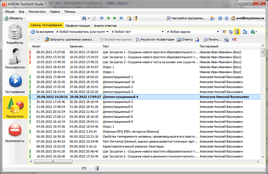Select the Результаты sidebar section
268x174 pixels.
click(x=15, y=107)
